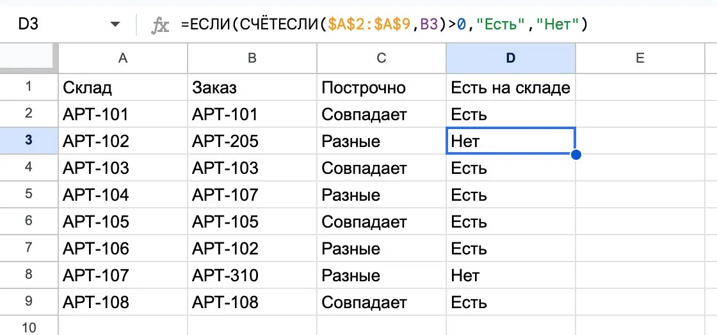Image resolution: width=717 pixels, height=335 pixels.
Task: Select cell C6 'Совпадает'
Action: coord(382,221)
